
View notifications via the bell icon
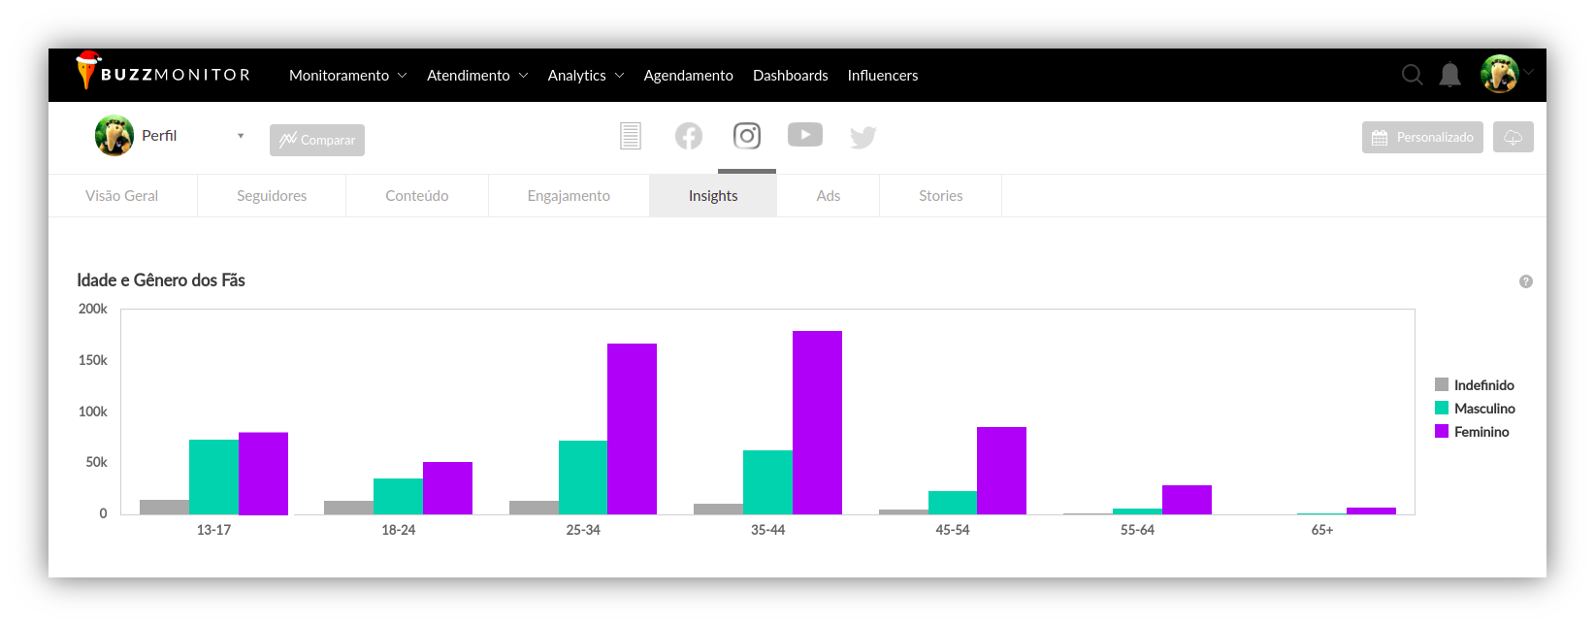pyautogui.click(x=1449, y=75)
